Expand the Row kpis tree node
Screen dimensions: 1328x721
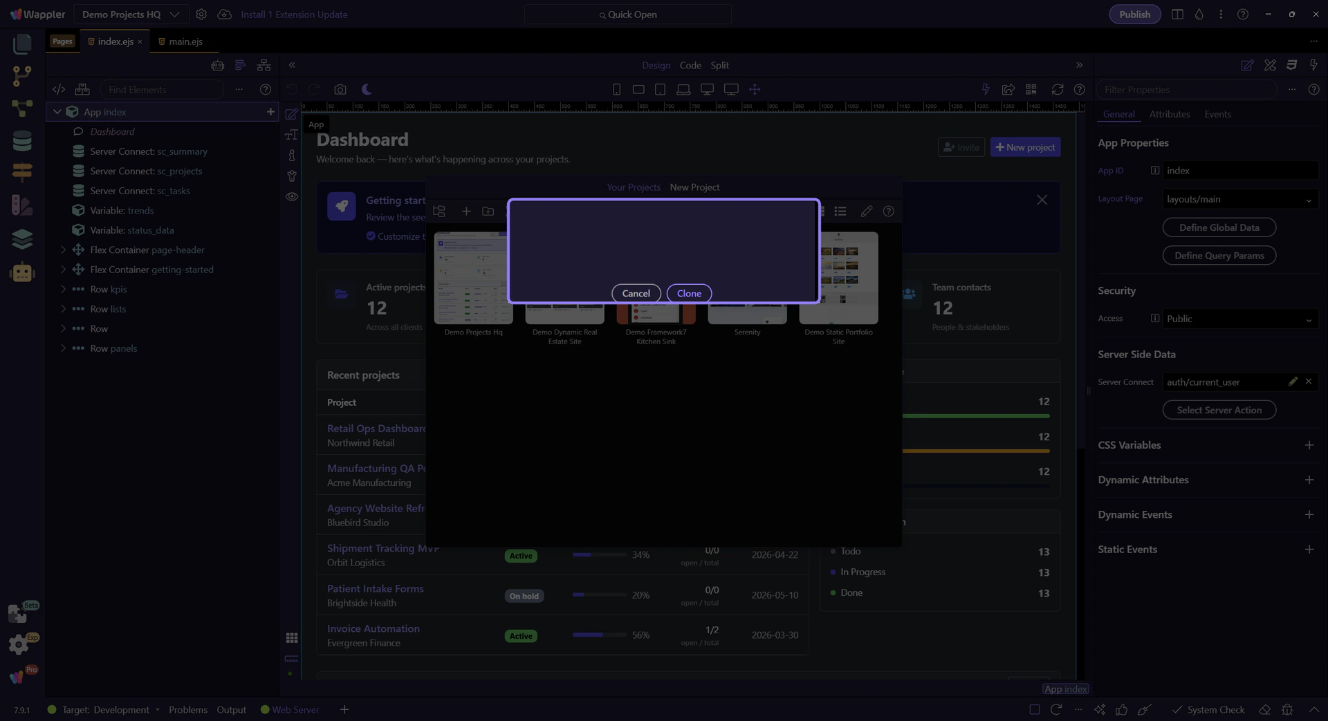point(63,289)
